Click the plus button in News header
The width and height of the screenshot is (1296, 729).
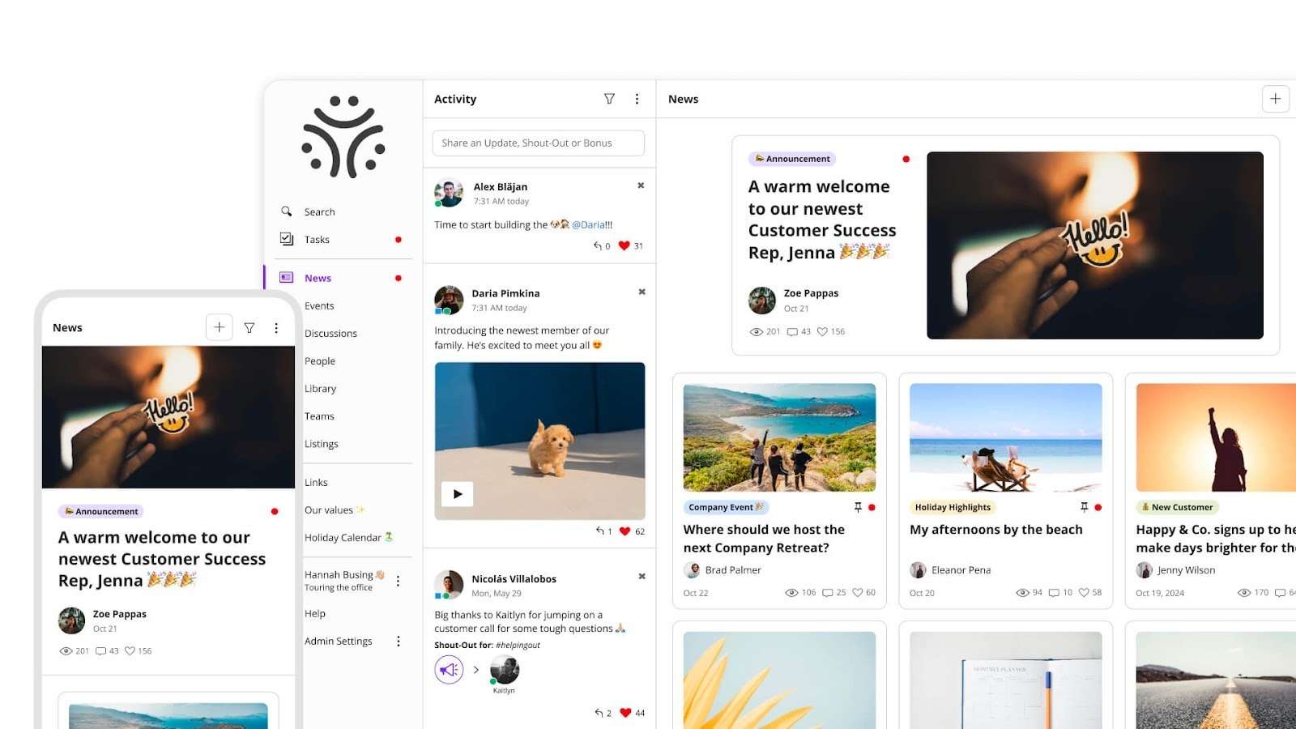pos(1275,99)
